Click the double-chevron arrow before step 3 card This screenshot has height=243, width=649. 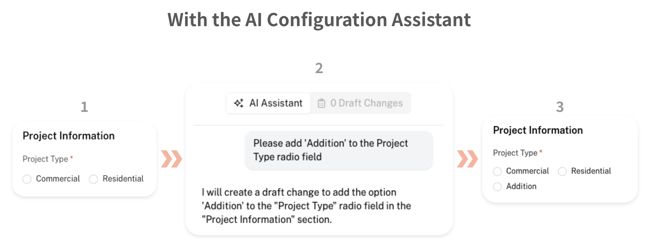(x=467, y=159)
